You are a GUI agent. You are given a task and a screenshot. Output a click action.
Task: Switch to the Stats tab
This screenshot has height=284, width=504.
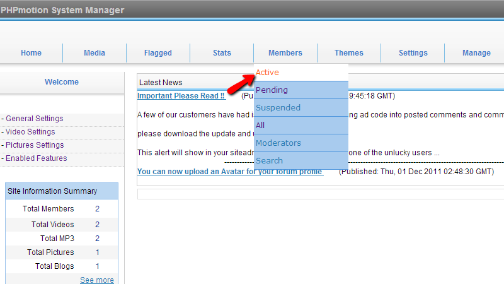point(222,53)
